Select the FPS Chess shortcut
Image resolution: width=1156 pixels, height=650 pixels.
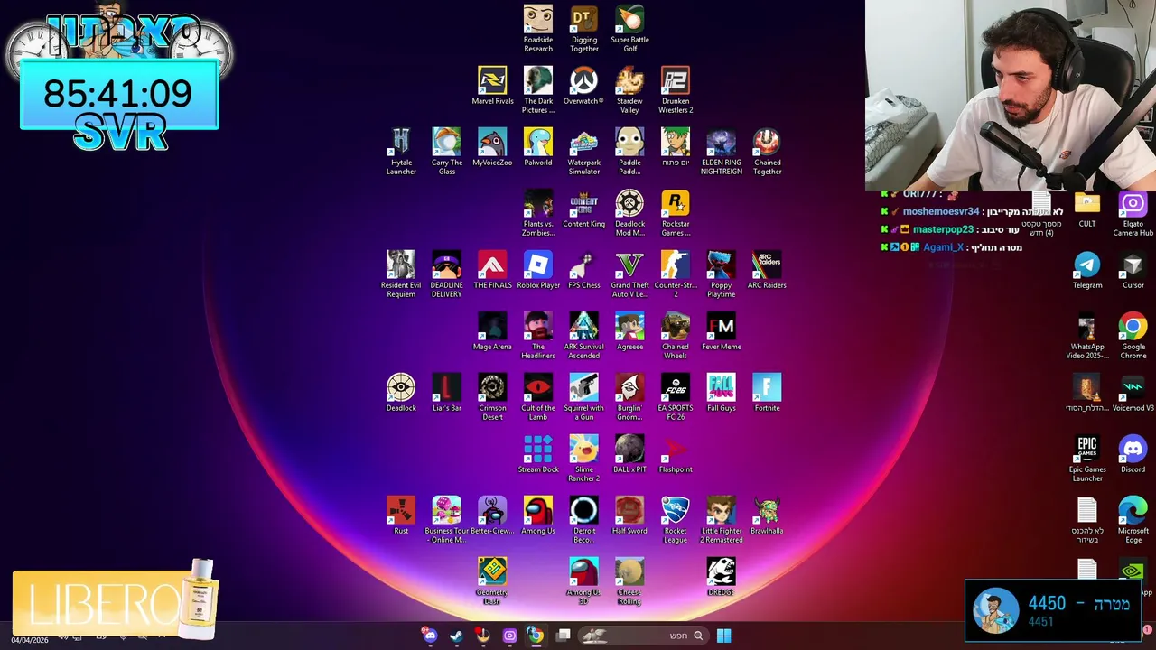pos(584,270)
